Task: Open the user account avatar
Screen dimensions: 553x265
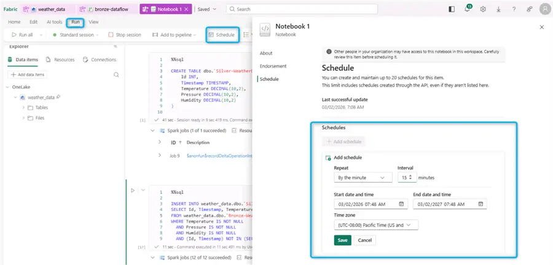Action: click(x=545, y=9)
